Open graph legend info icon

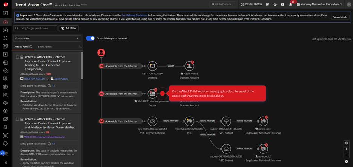(x=347, y=162)
